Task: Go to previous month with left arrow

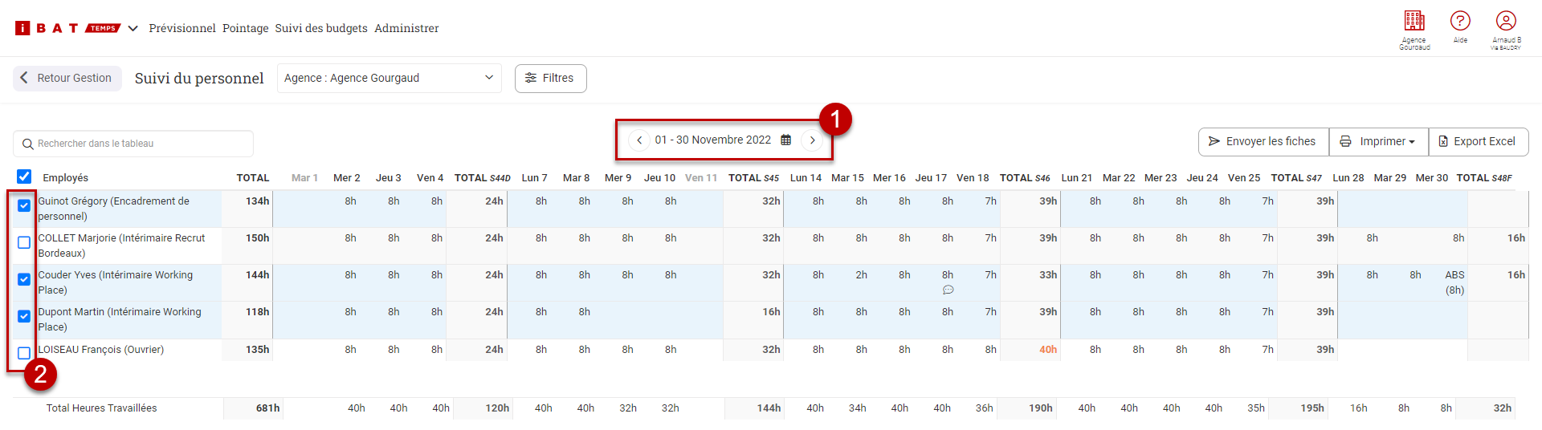Action: point(639,140)
